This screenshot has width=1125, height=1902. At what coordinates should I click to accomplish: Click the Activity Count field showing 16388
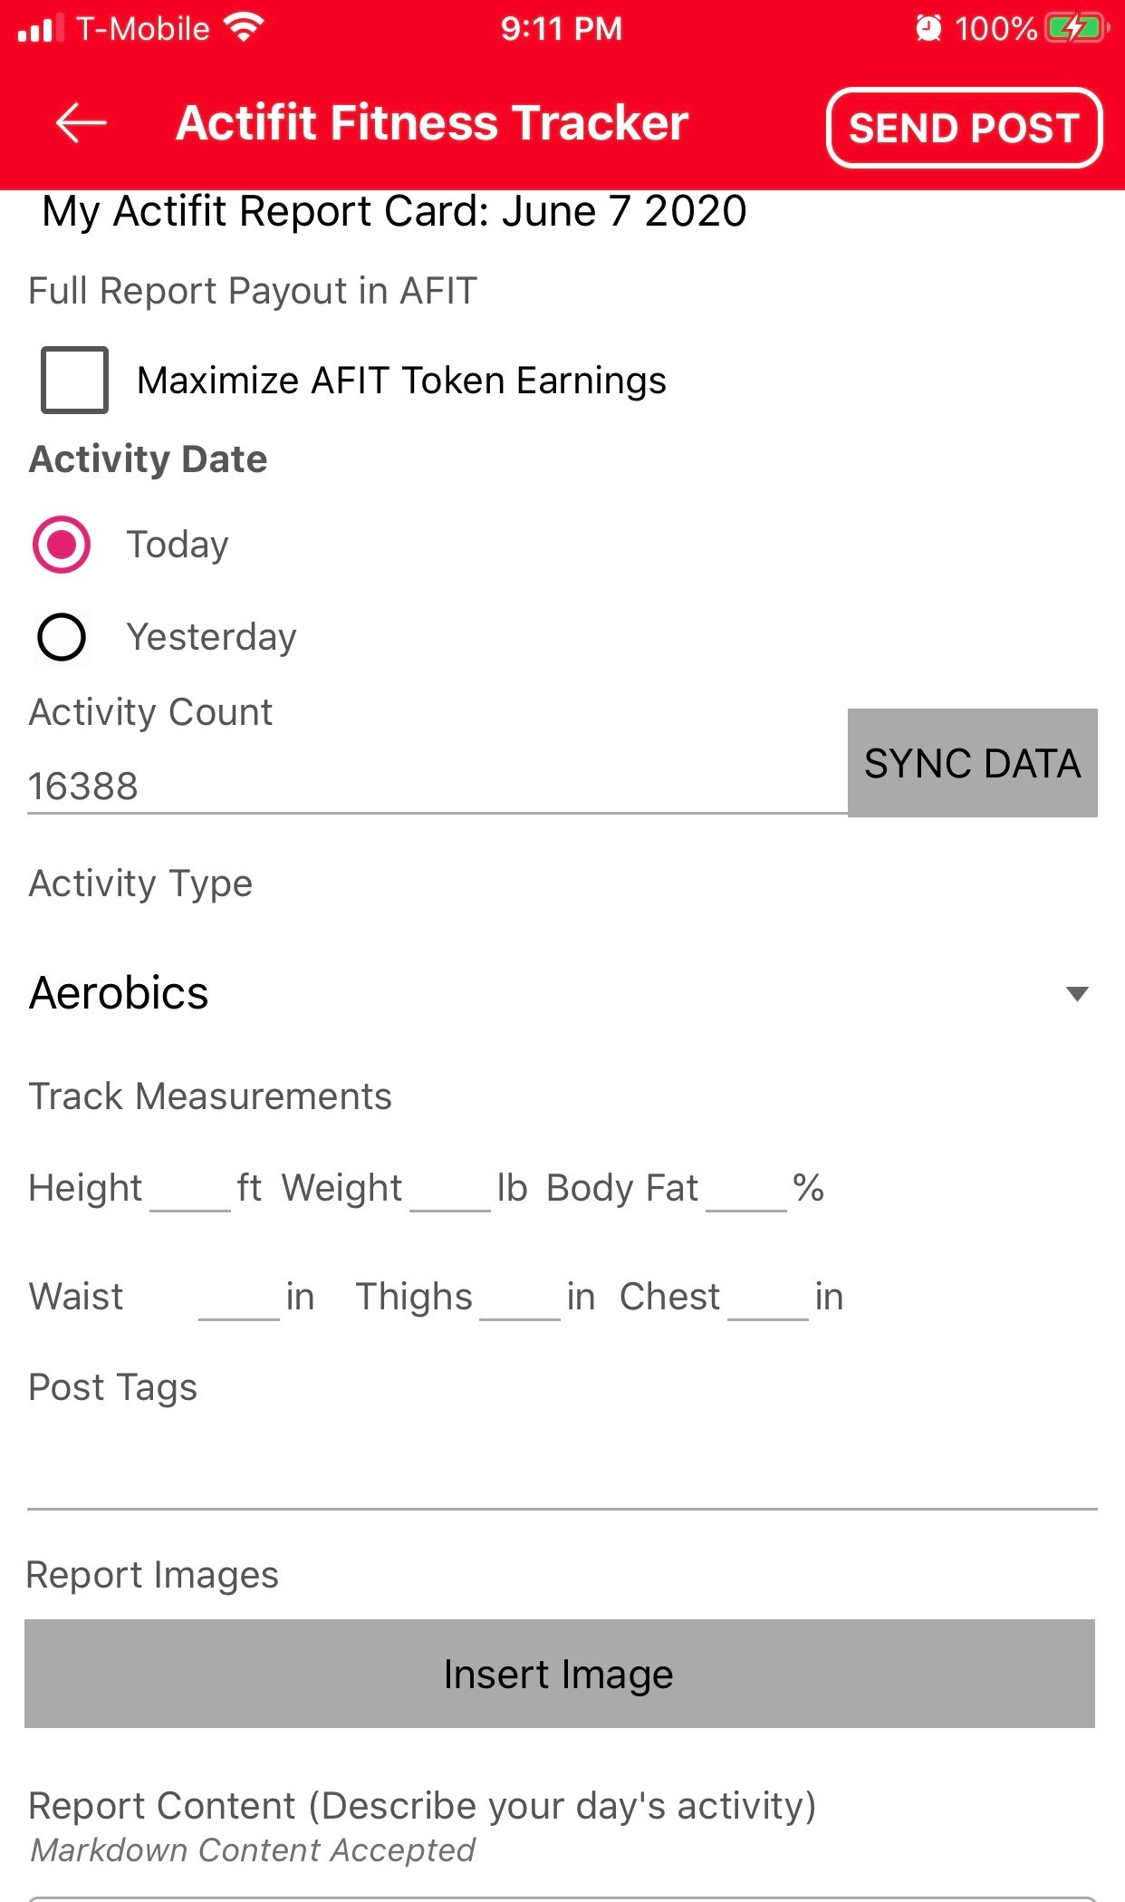(437, 787)
